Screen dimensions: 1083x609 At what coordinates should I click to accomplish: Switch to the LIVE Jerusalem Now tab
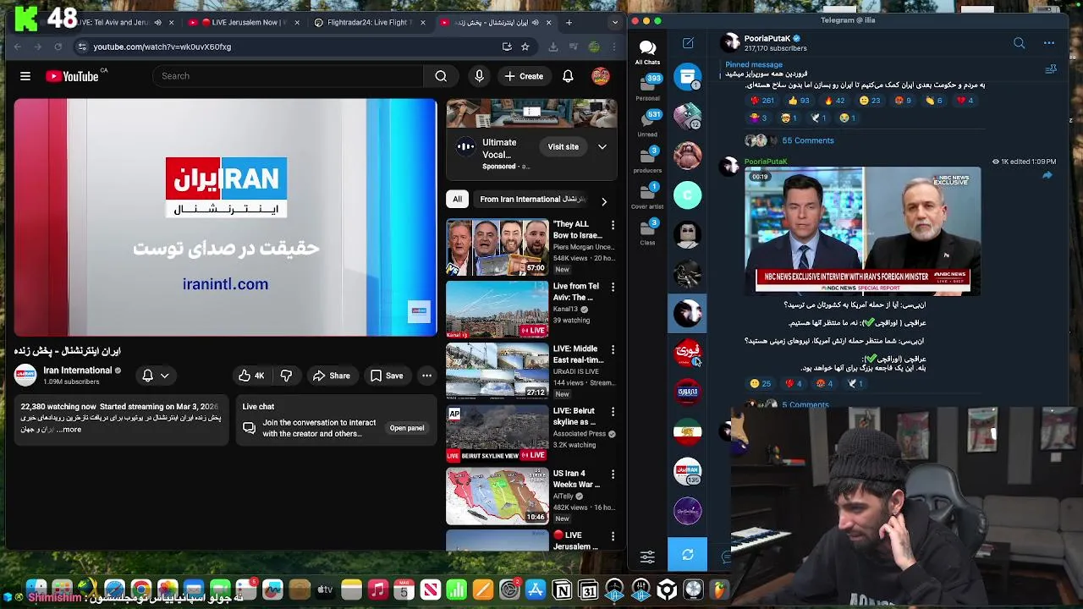pyautogui.click(x=244, y=22)
